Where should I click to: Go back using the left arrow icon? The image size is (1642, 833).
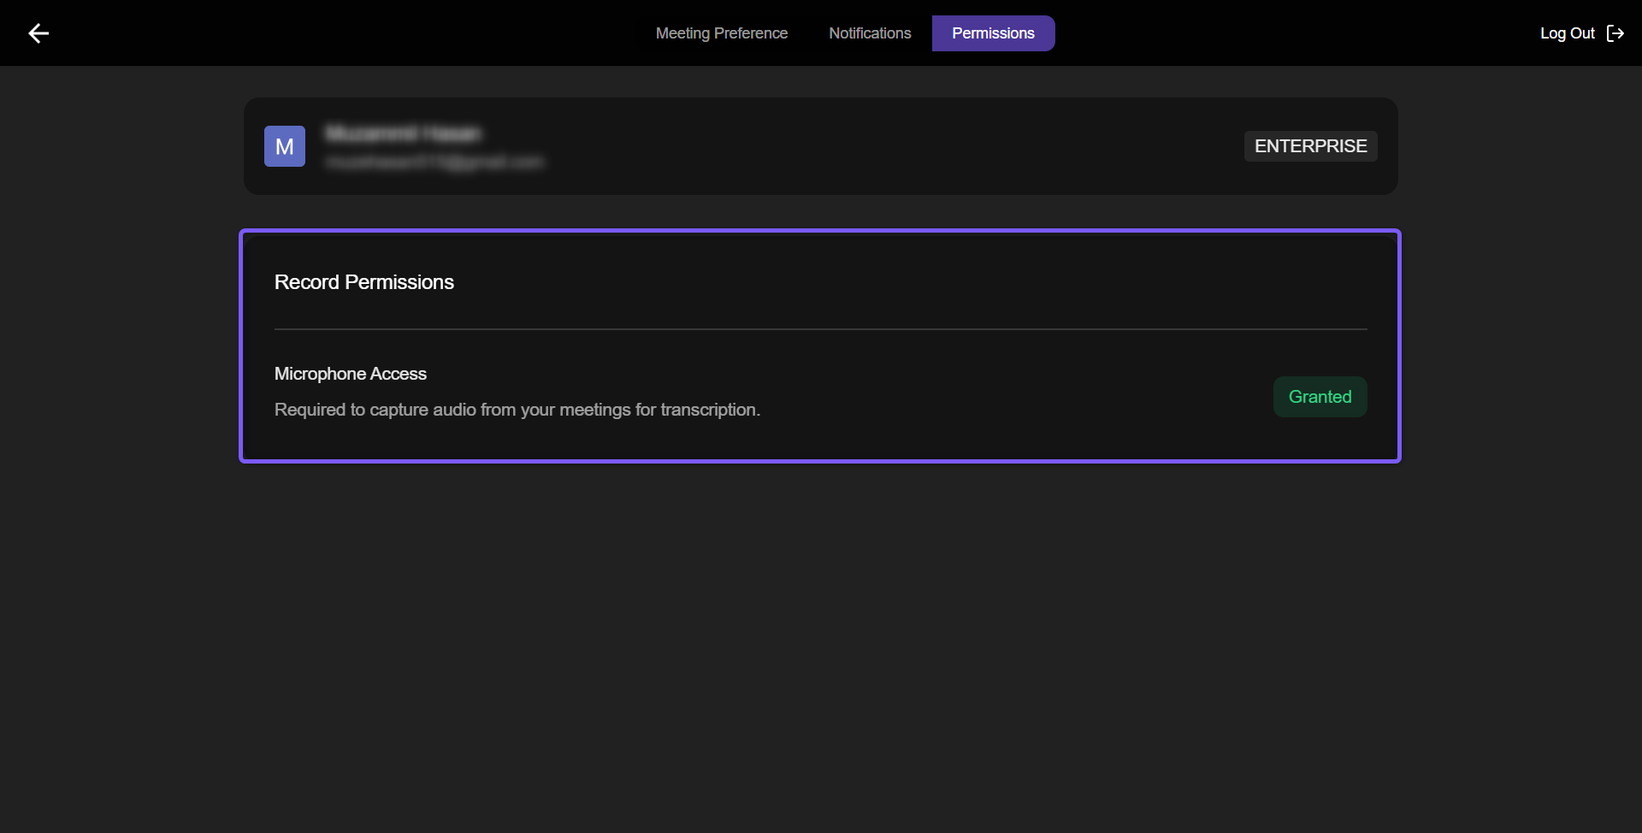(38, 33)
